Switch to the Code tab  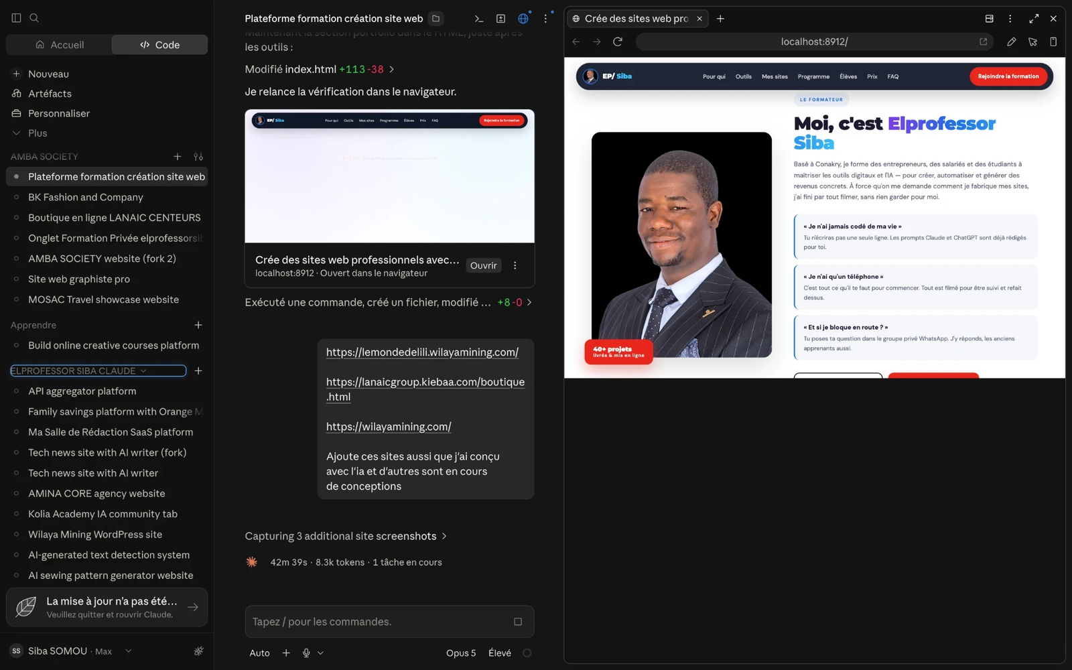coord(159,45)
